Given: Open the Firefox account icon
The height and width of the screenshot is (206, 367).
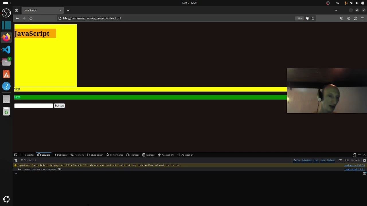Looking at the screenshot, I should tap(349, 18).
